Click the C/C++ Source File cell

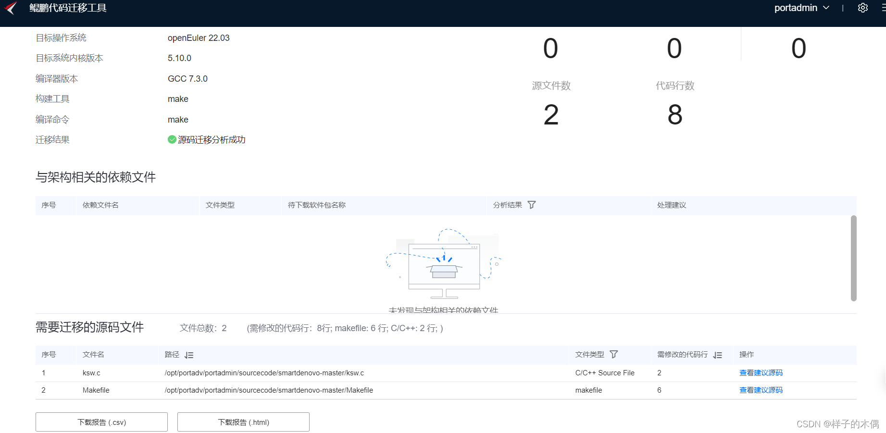pyautogui.click(x=605, y=373)
